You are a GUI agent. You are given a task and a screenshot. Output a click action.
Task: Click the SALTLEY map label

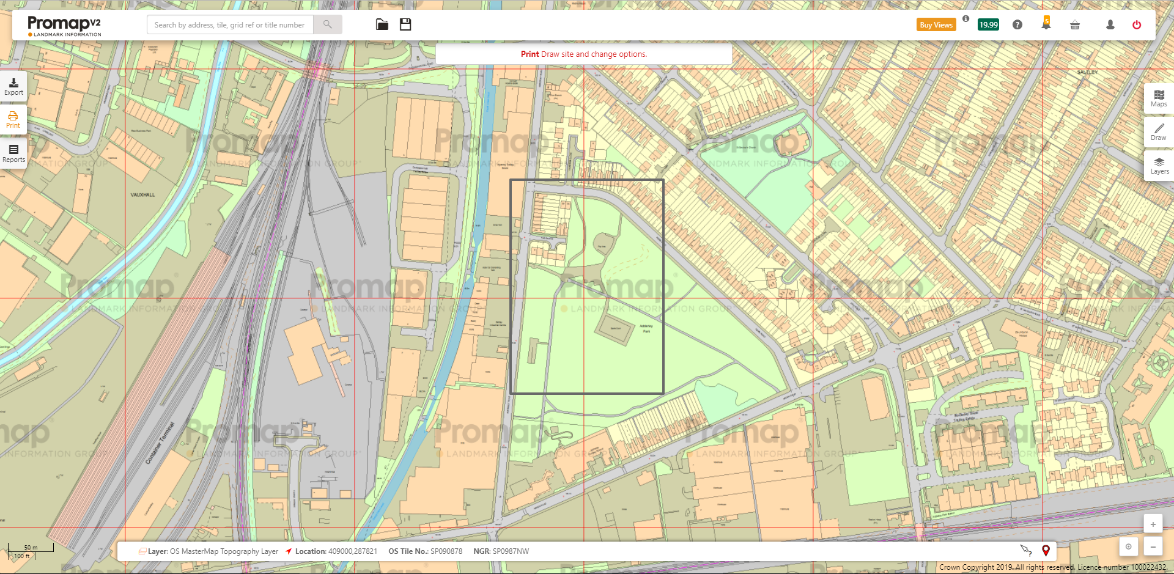pos(1088,72)
